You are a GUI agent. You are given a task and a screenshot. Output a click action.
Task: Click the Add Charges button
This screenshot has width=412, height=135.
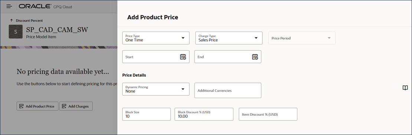point(76,106)
